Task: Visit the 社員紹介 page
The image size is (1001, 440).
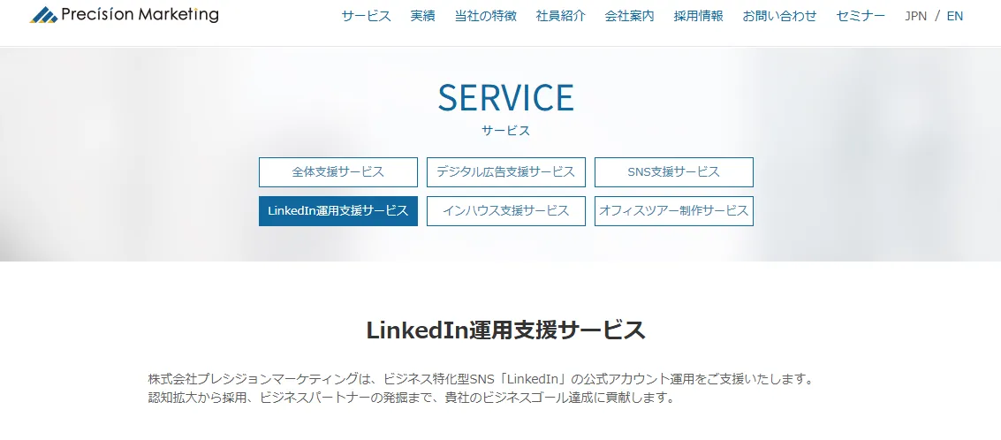Action: 560,16
